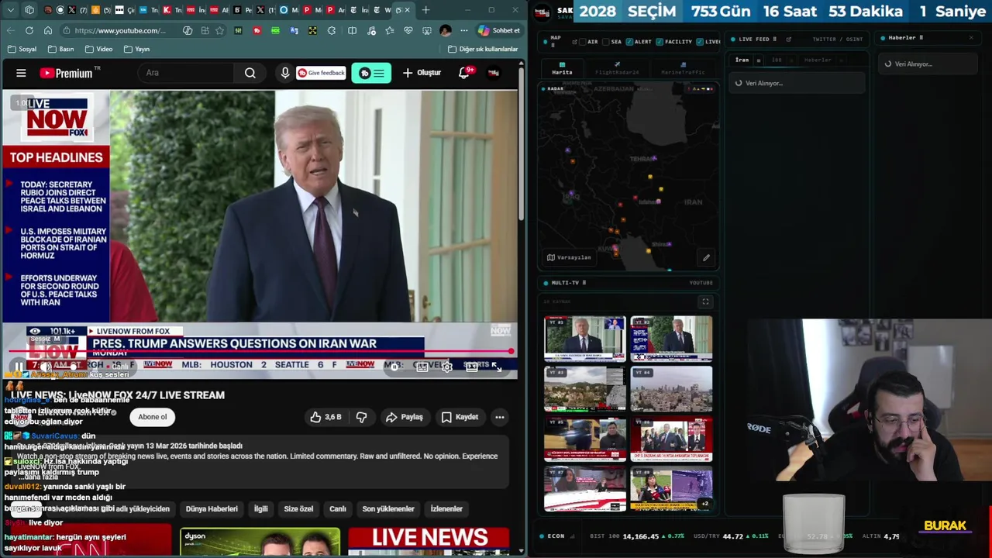Pause the live video
The image size is (992, 558).
tap(19, 367)
